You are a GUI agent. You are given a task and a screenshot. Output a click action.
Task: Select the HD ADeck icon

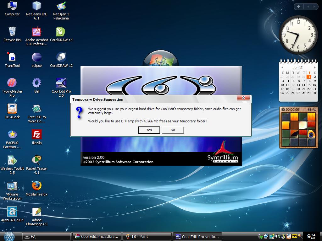pos(12,111)
